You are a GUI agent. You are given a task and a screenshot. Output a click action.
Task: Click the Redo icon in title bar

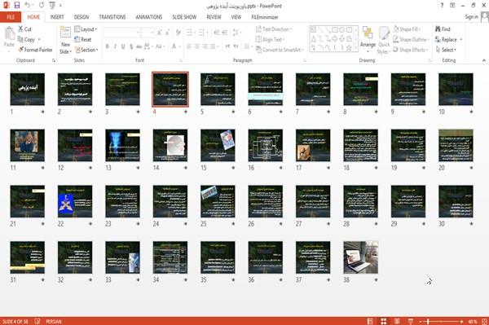click(42, 5)
